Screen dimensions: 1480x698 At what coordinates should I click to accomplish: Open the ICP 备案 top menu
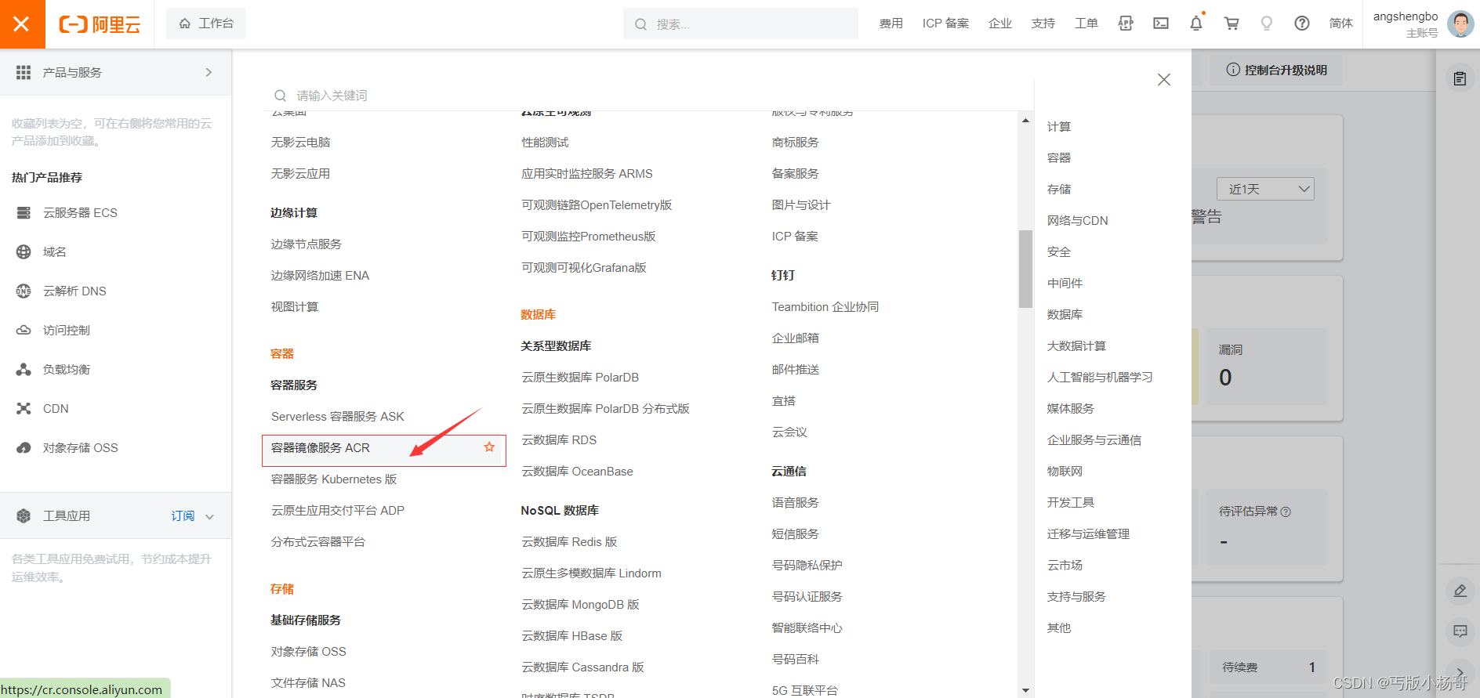pos(945,24)
